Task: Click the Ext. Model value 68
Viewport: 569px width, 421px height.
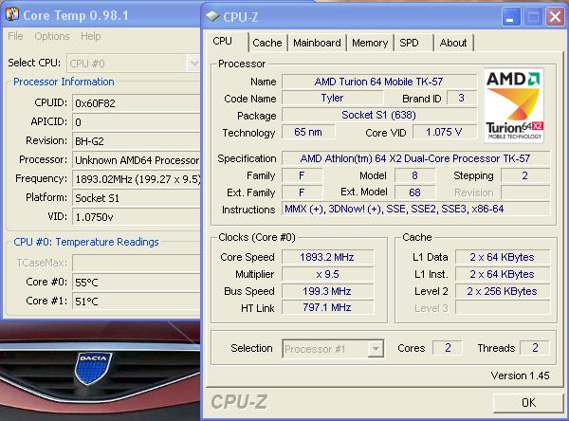Action: (414, 192)
